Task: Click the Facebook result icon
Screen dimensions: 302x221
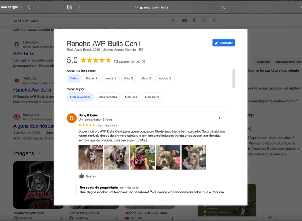Action: point(17,44)
